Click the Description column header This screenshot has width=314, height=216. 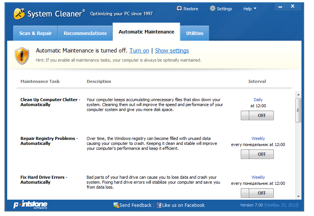coord(99,81)
